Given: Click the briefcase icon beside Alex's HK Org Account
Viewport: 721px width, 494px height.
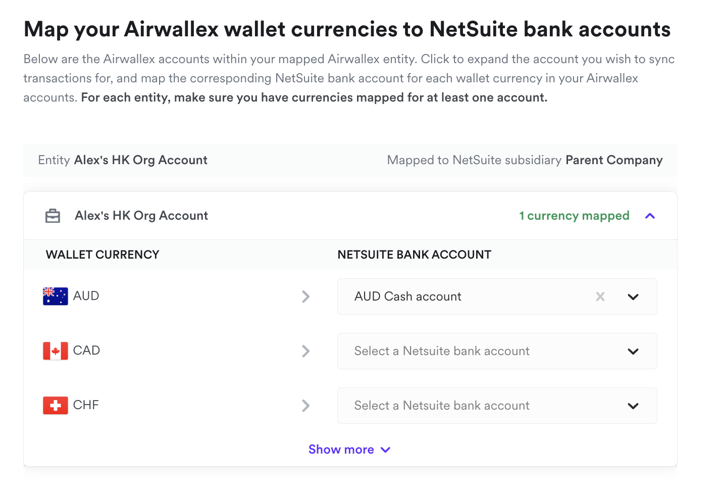Looking at the screenshot, I should (53, 215).
